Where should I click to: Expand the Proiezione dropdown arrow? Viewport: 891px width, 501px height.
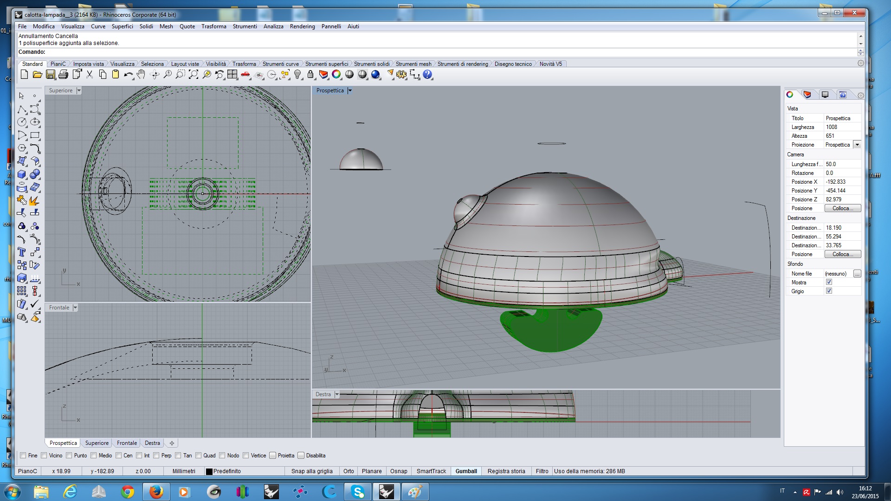click(x=857, y=145)
